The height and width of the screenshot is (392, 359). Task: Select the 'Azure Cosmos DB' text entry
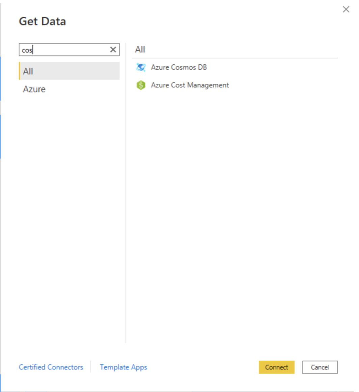coord(179,67)
